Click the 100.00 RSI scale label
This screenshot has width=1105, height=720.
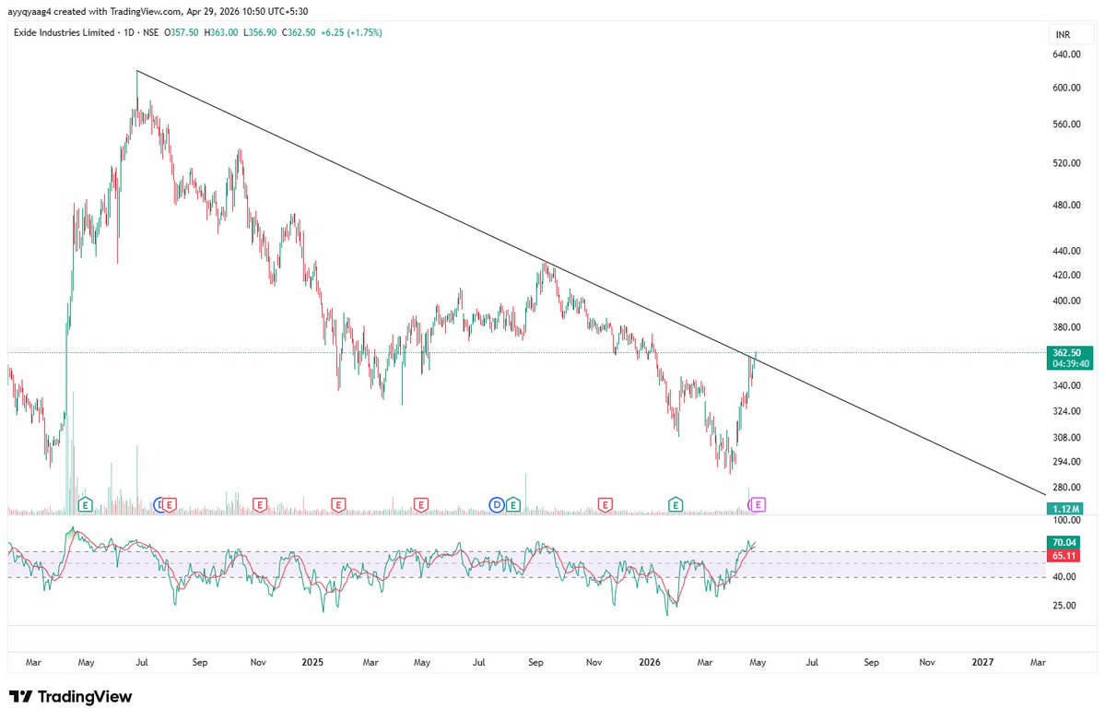1067,521
